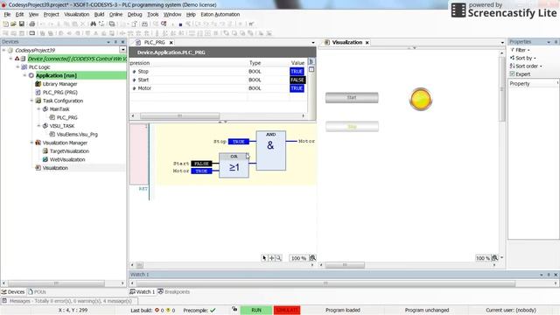The image size is (560, 315).
Task: Open the Eaton Automation menu
Action: click(x=220, y=14)
